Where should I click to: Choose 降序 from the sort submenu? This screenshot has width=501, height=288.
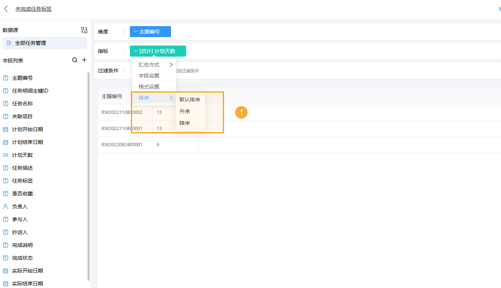185,123
